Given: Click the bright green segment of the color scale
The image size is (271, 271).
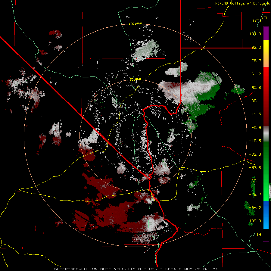Looking at the screenshot, I should point(266,171).
